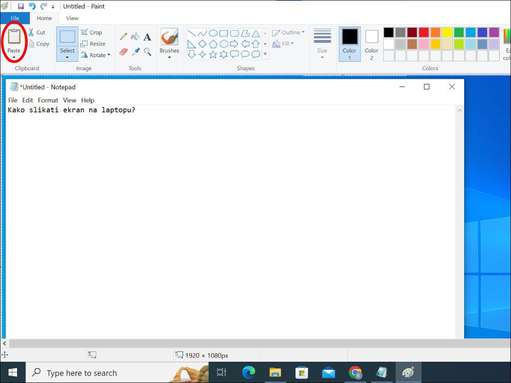
Task: Click the Cut scissors button
Action: (x=37, y=32)
